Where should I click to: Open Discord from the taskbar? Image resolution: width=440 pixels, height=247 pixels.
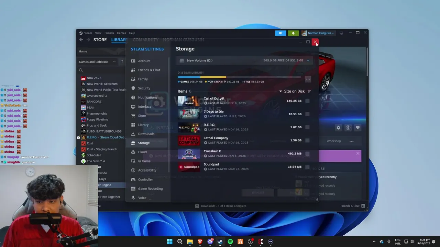click(x=210, y=242)
